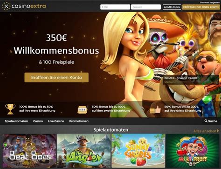Focus the Passwort input field
This screenshot has height=169, width=221.
point(146,7)
